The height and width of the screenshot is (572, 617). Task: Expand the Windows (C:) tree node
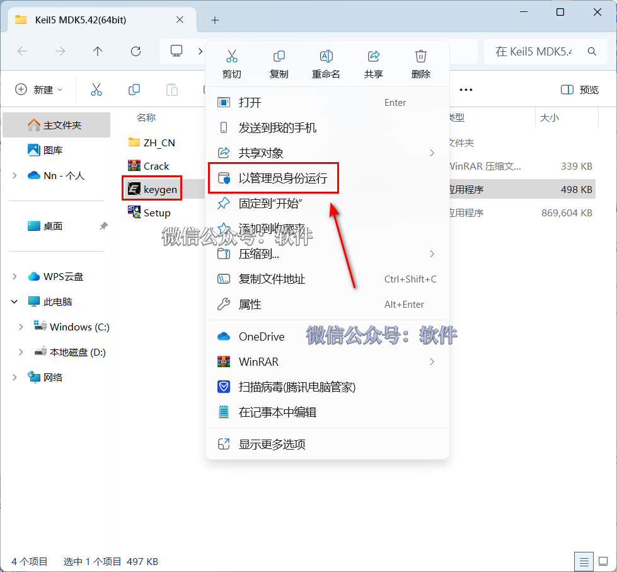click(x=21, y=327)
